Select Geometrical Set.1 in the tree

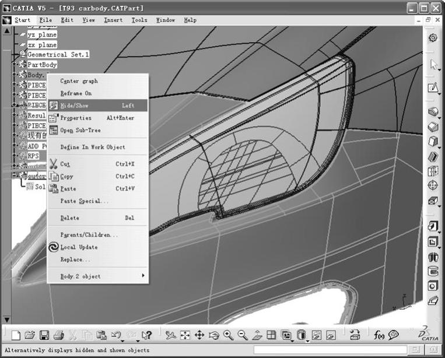58,54
